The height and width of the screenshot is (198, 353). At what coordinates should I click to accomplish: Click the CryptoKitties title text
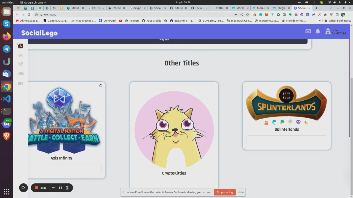click(x=174, y=173)
